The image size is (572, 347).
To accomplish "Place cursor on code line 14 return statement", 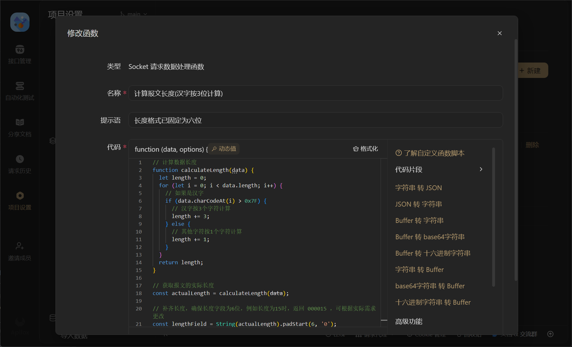I will [181, 263].
